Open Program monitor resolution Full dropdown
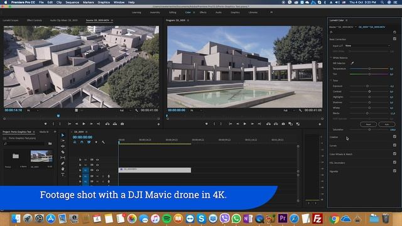 [x=288, y=110]
